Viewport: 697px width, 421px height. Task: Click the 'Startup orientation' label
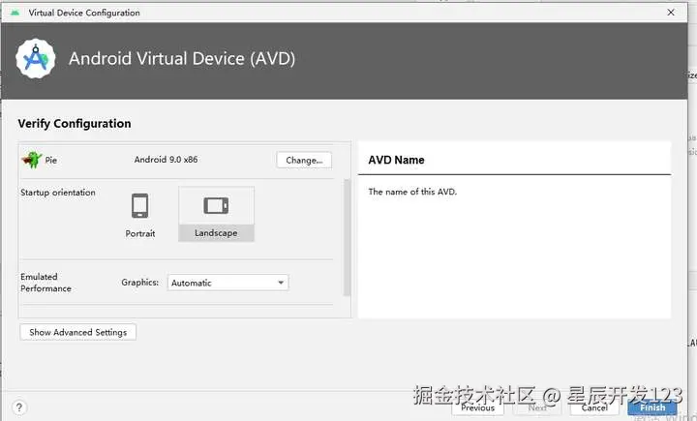click(58, 193)
